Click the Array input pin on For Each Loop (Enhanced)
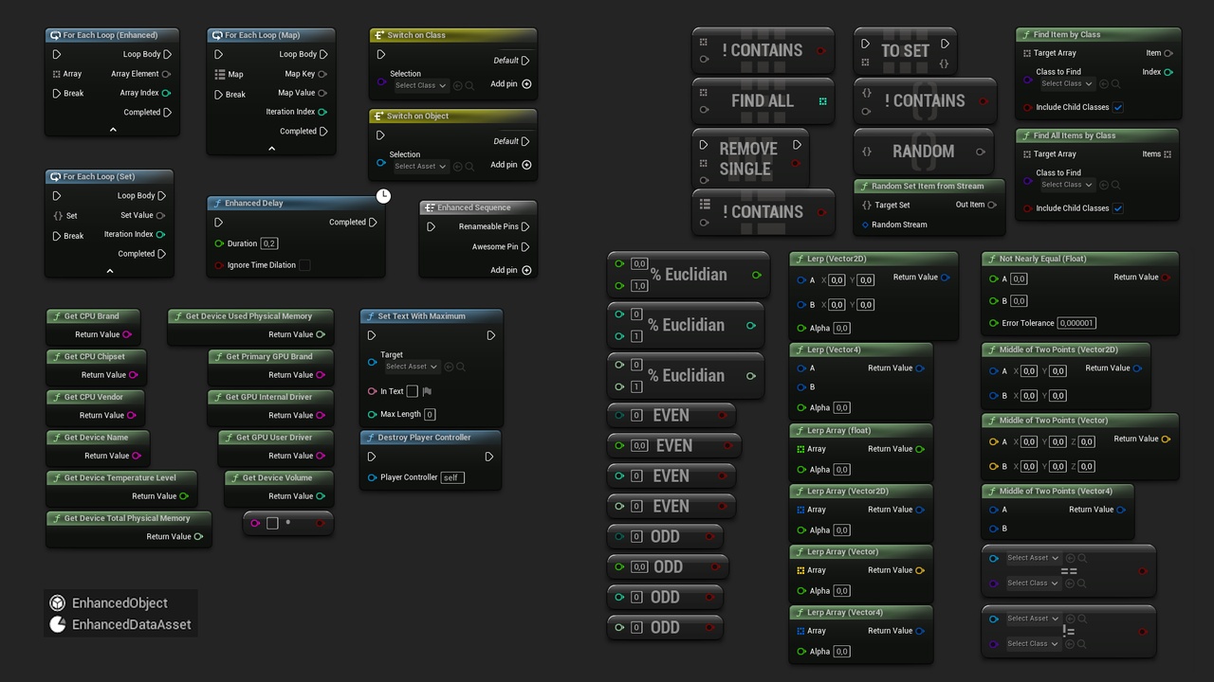The width and height of the screenshot is (1214, 682). click(57, 74)
